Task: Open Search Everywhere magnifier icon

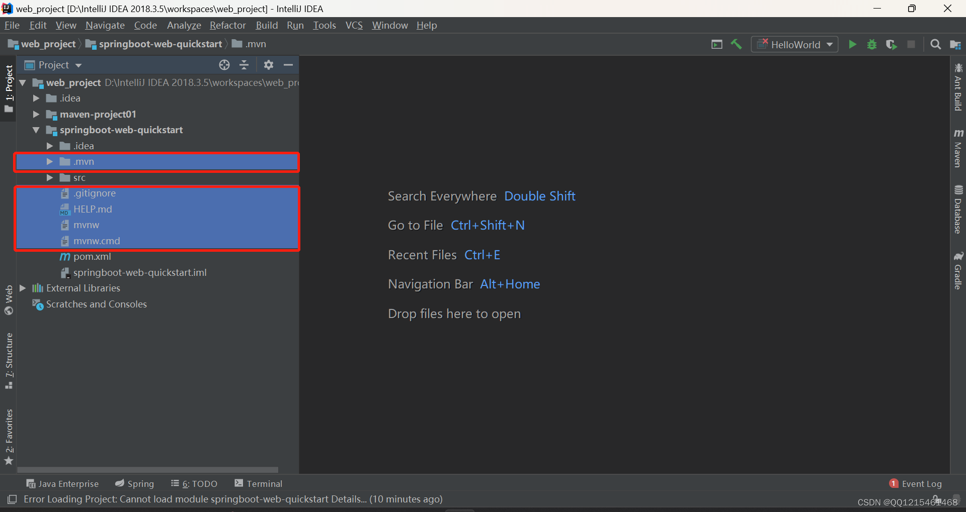Action: pyautogui.click(x=936, y=44)
